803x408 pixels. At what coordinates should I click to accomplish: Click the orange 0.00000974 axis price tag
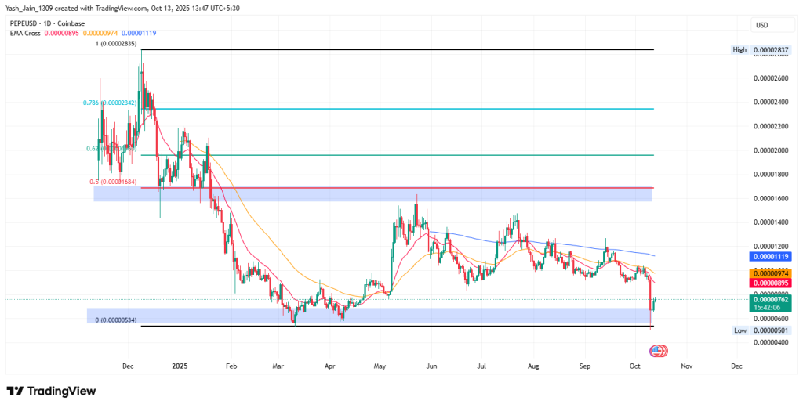click(x=772, y=273)
